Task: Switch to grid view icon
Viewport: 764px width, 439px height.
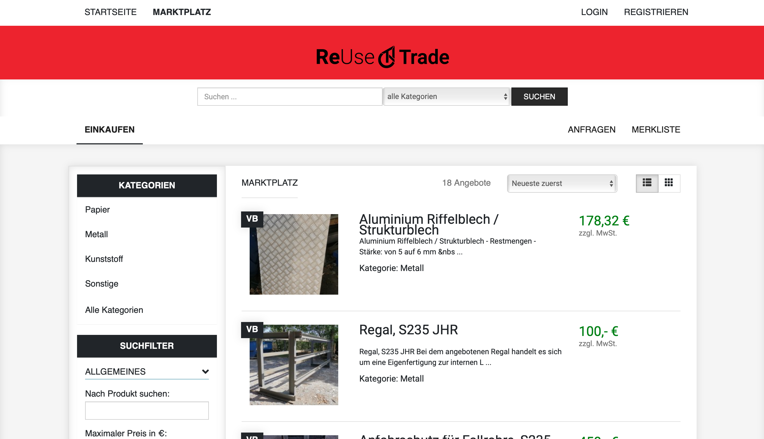Action: pos(669,183)
